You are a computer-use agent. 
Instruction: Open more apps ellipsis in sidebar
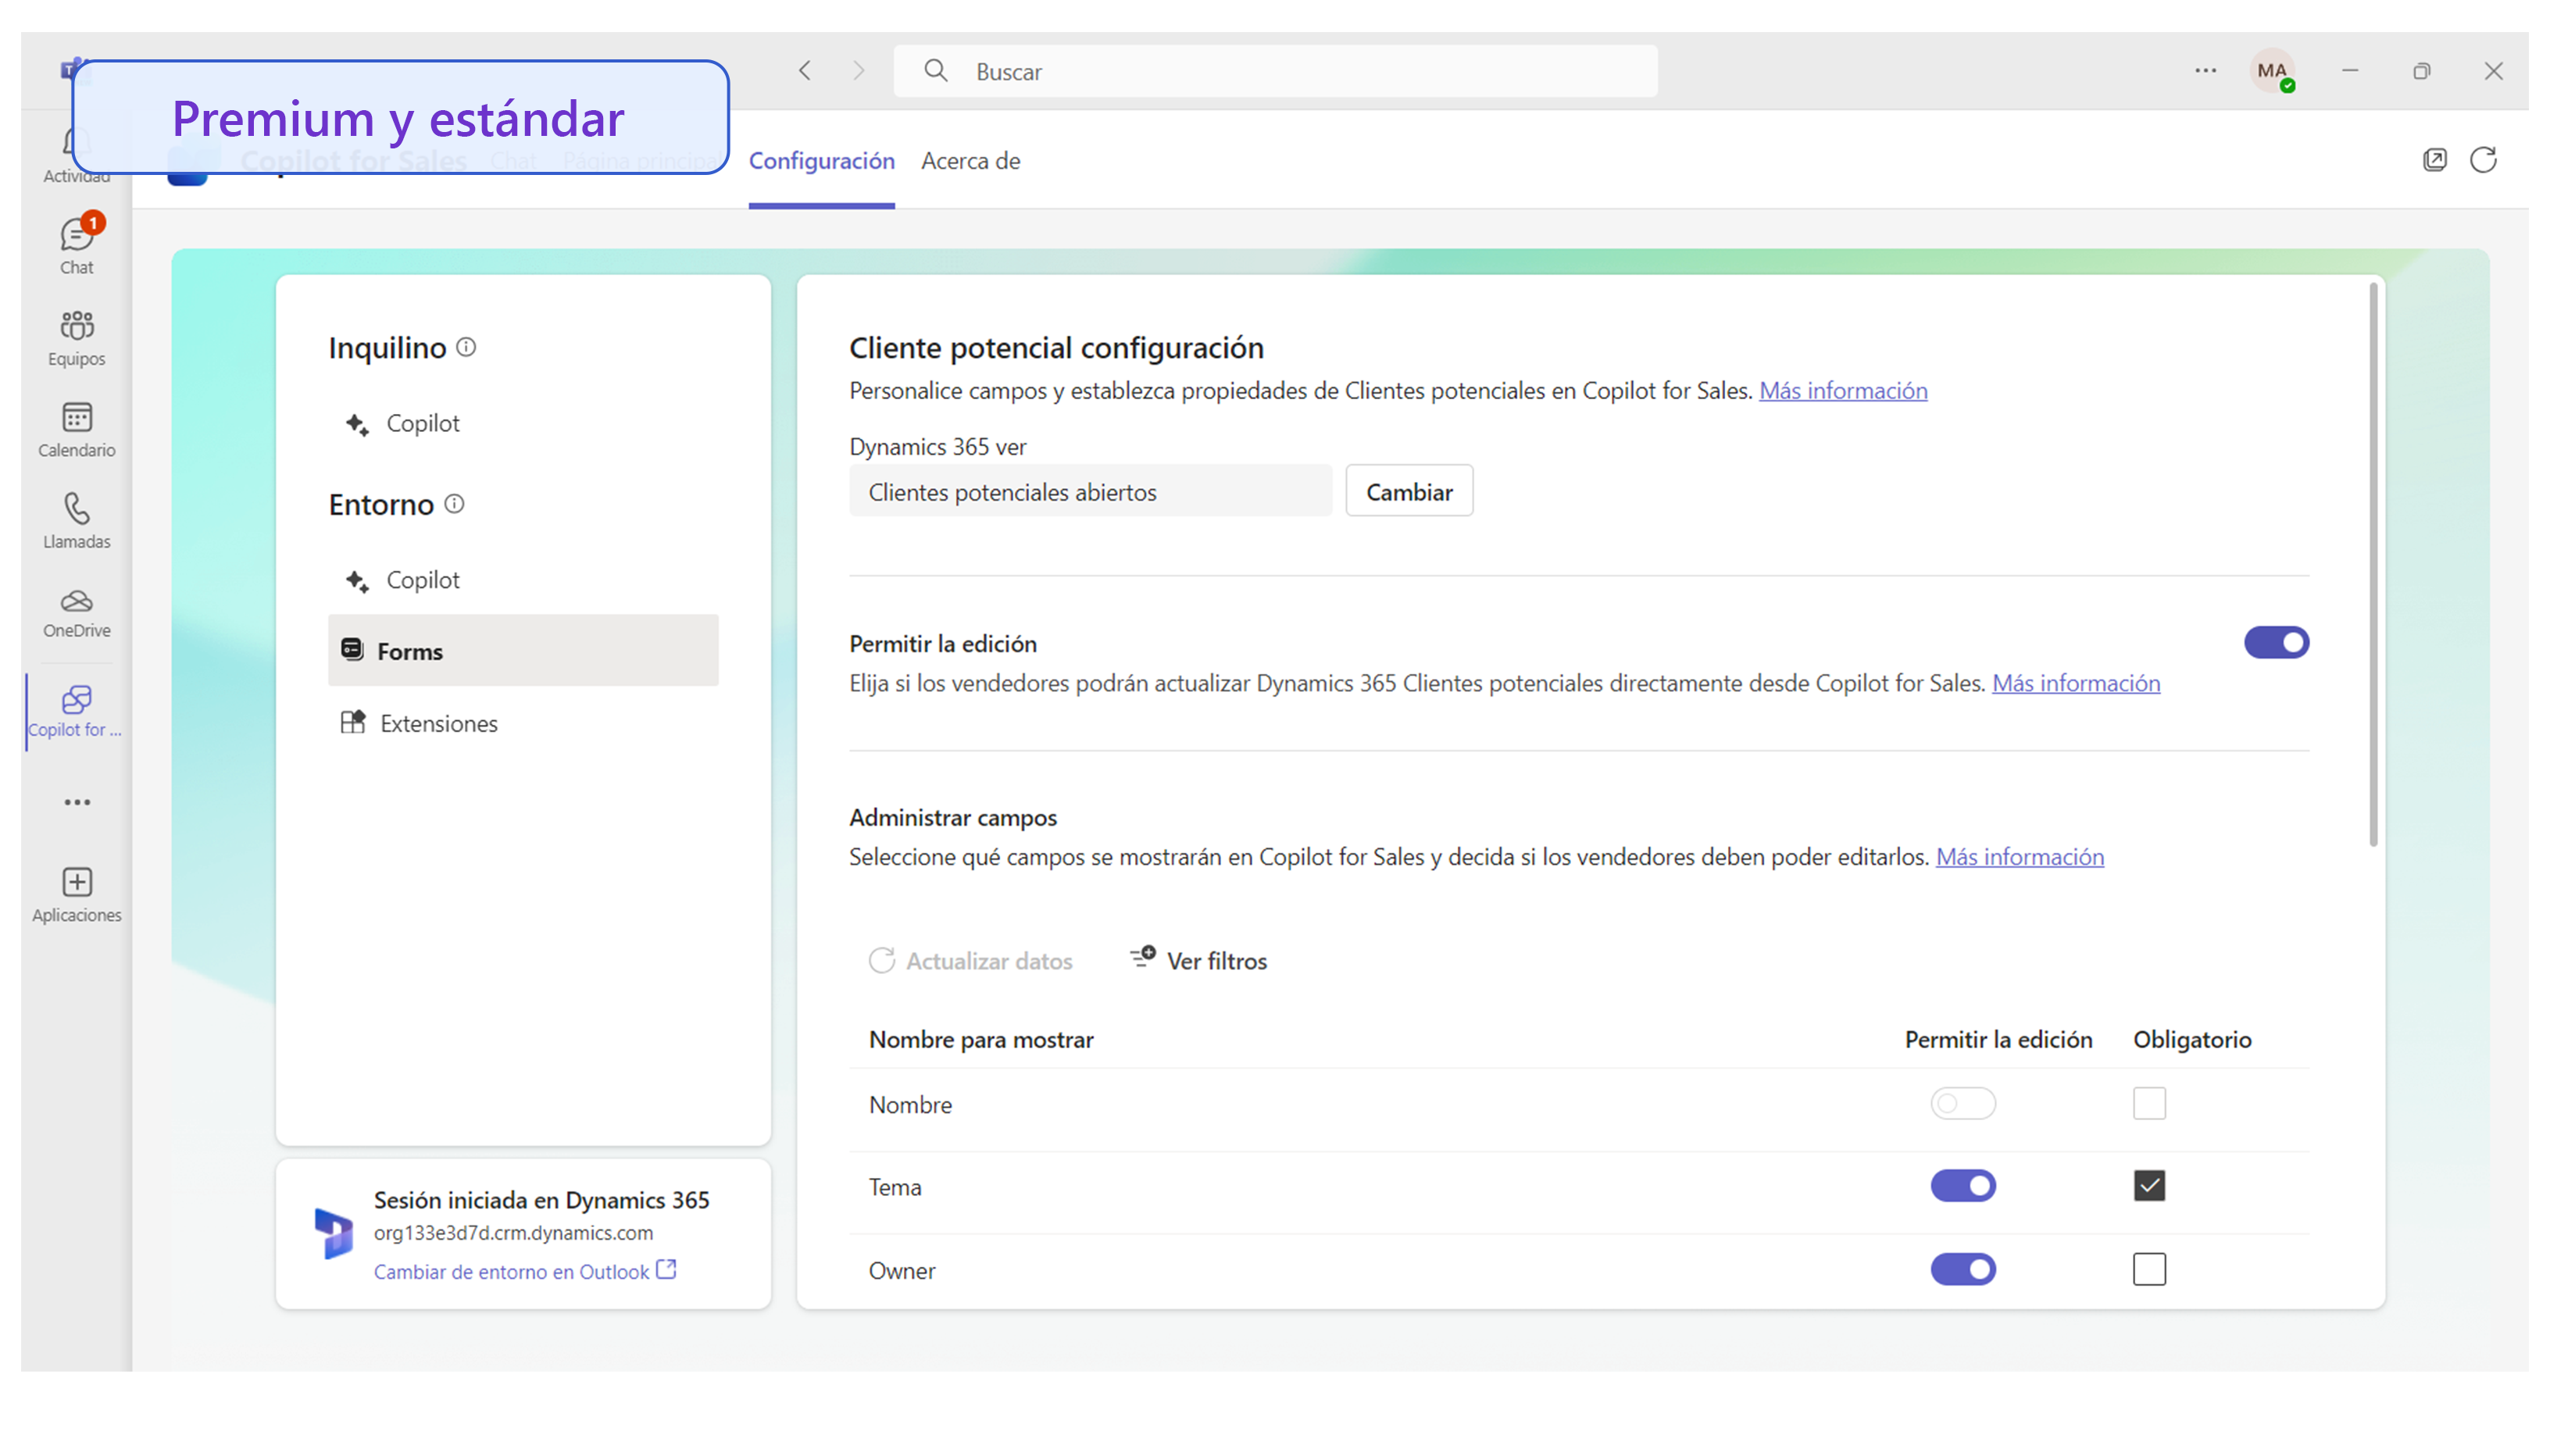(76, 802)
